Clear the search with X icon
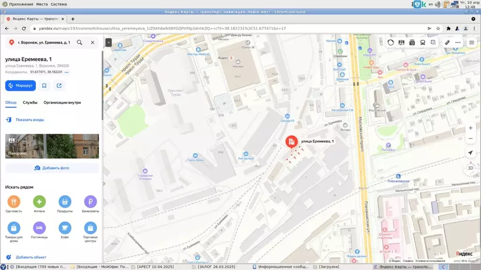Screen dimensions: 481x270 point(93,43)
